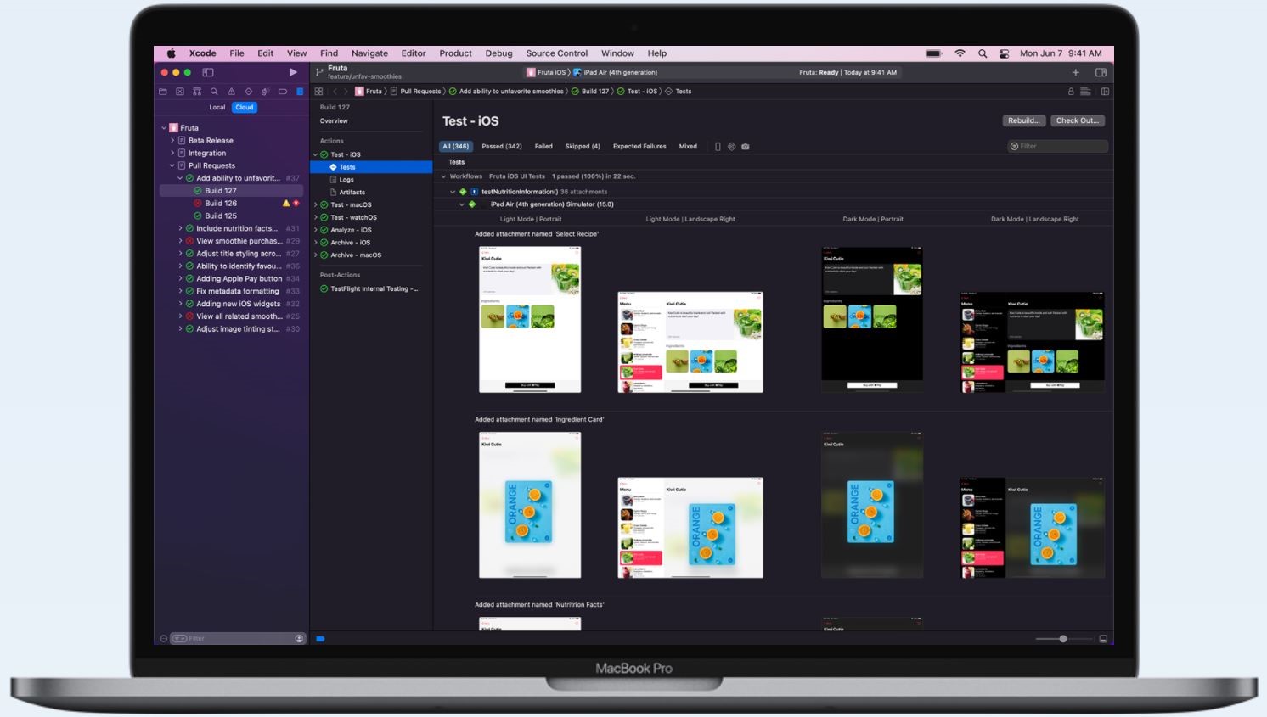Run the project with the play button
This screenshot has height=717, width=1267.
coord(293,72)
